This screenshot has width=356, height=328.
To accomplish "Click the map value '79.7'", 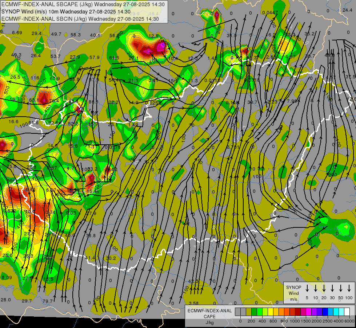I will coord(47,301).
